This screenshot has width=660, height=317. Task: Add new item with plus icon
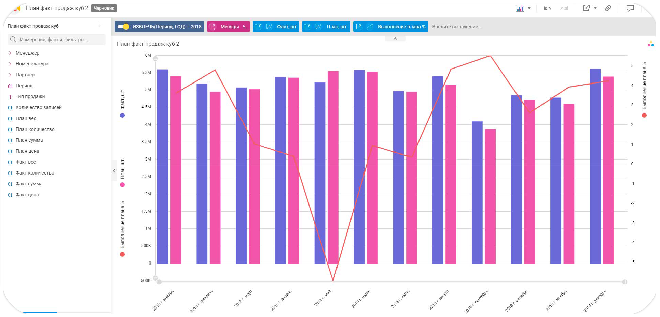(x=100, y=26)
